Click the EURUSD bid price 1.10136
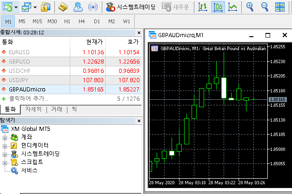Screen dimensions: 292x194 click(93, 52)
